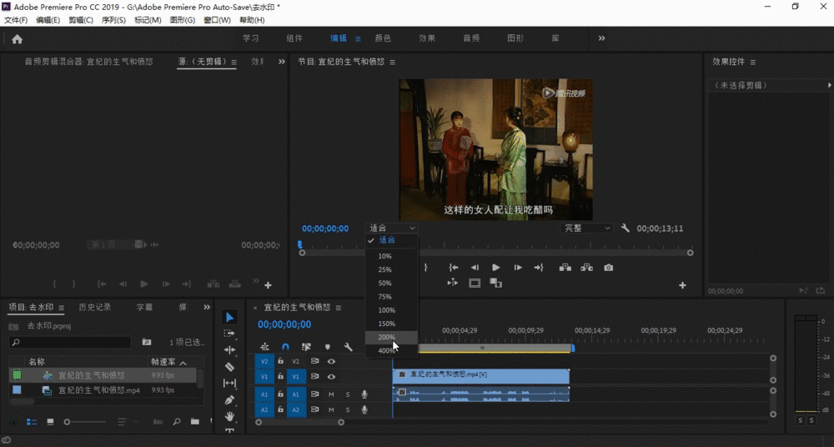Step back one frame in program monitor

pos(475,267)
